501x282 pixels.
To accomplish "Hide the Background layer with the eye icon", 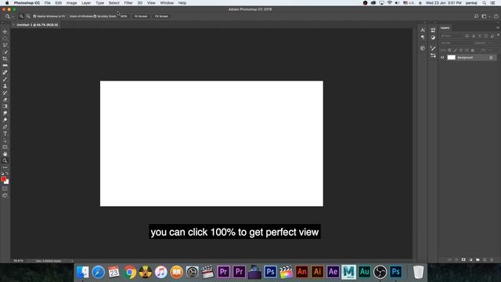I will coord(442,57).
